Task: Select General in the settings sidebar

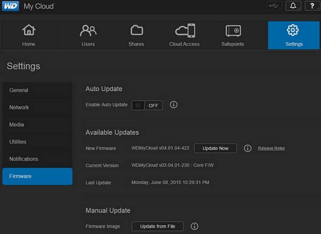Action: point(37,90)
